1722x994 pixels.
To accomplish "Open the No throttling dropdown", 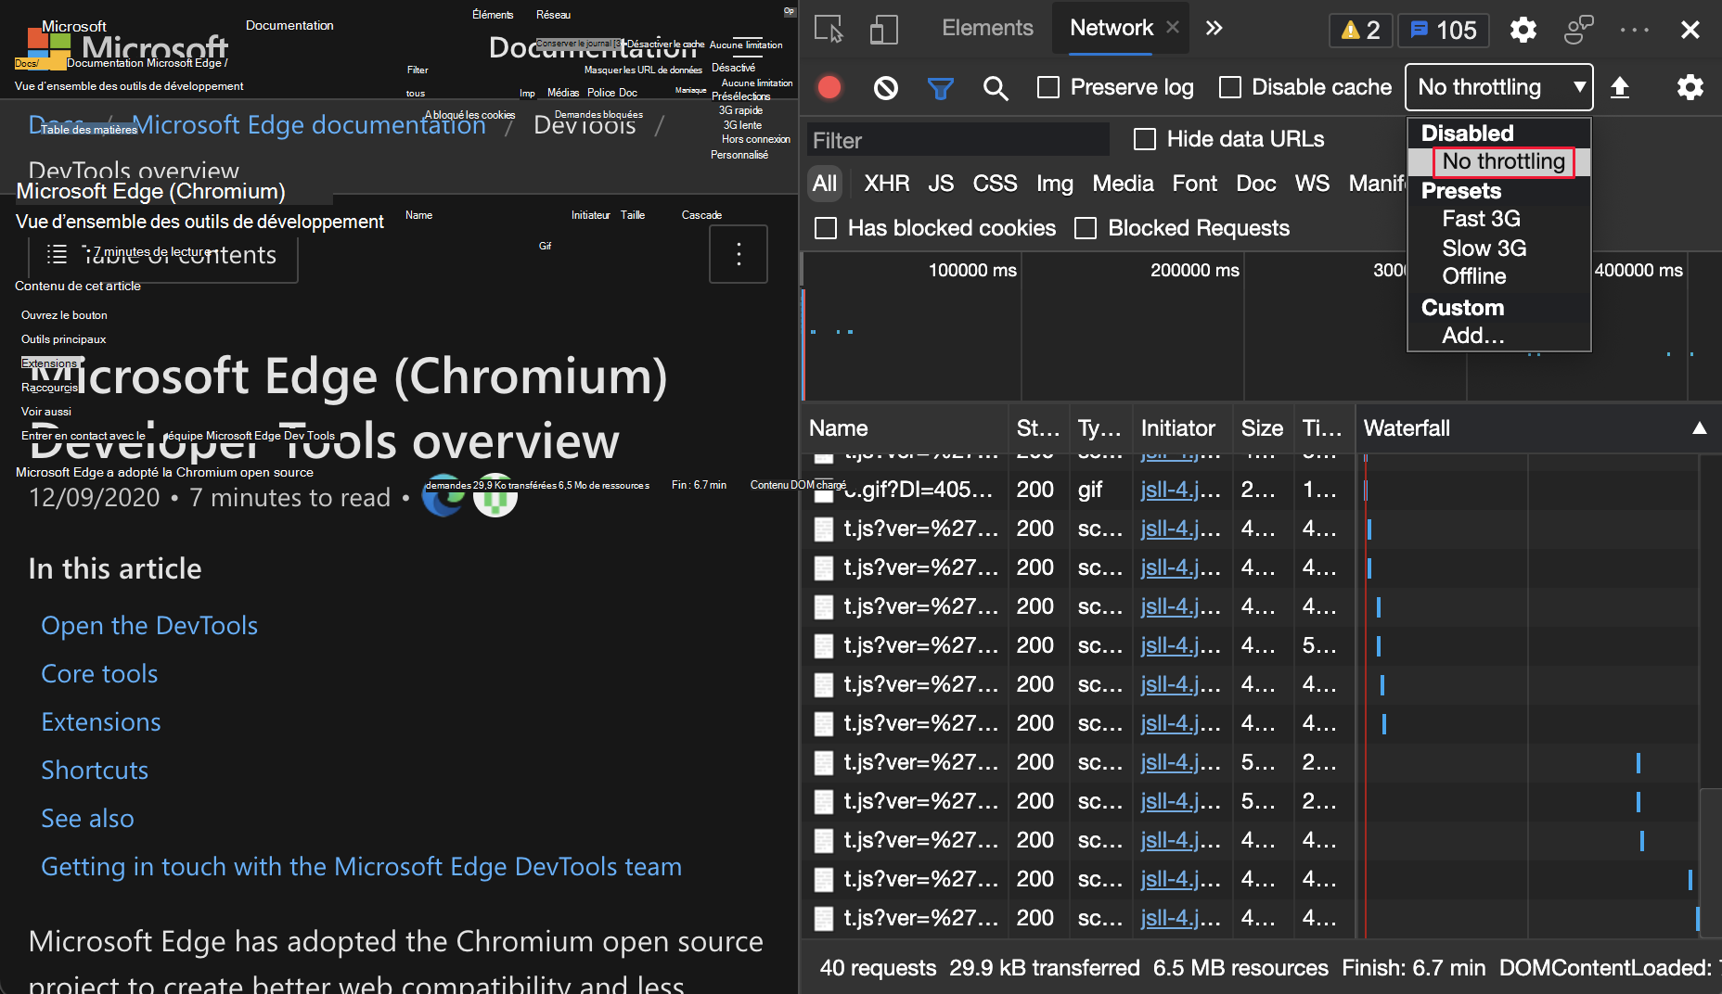I will (x=1498, y=87).
